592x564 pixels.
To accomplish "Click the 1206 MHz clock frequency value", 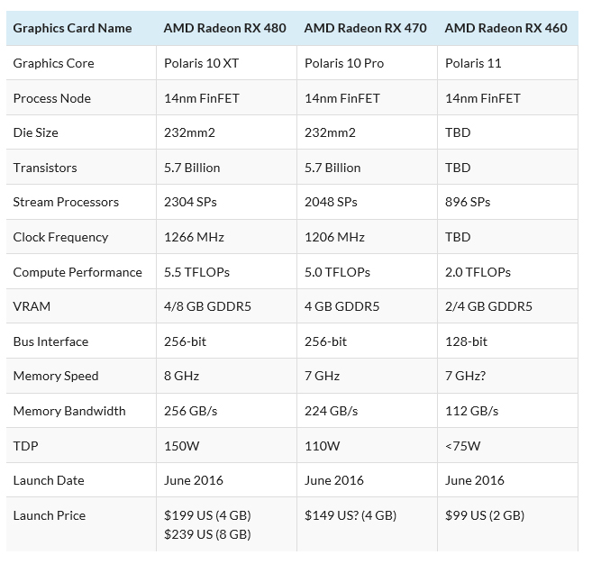I will point(334,237).
